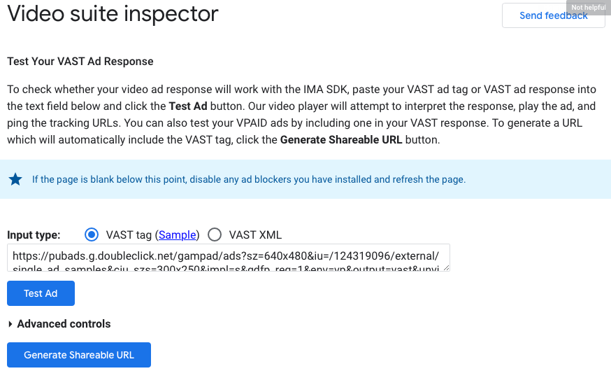Click the Video suite inspector page heading
The width and height of the screenshot is (611, 371).
tap(113, 14)
